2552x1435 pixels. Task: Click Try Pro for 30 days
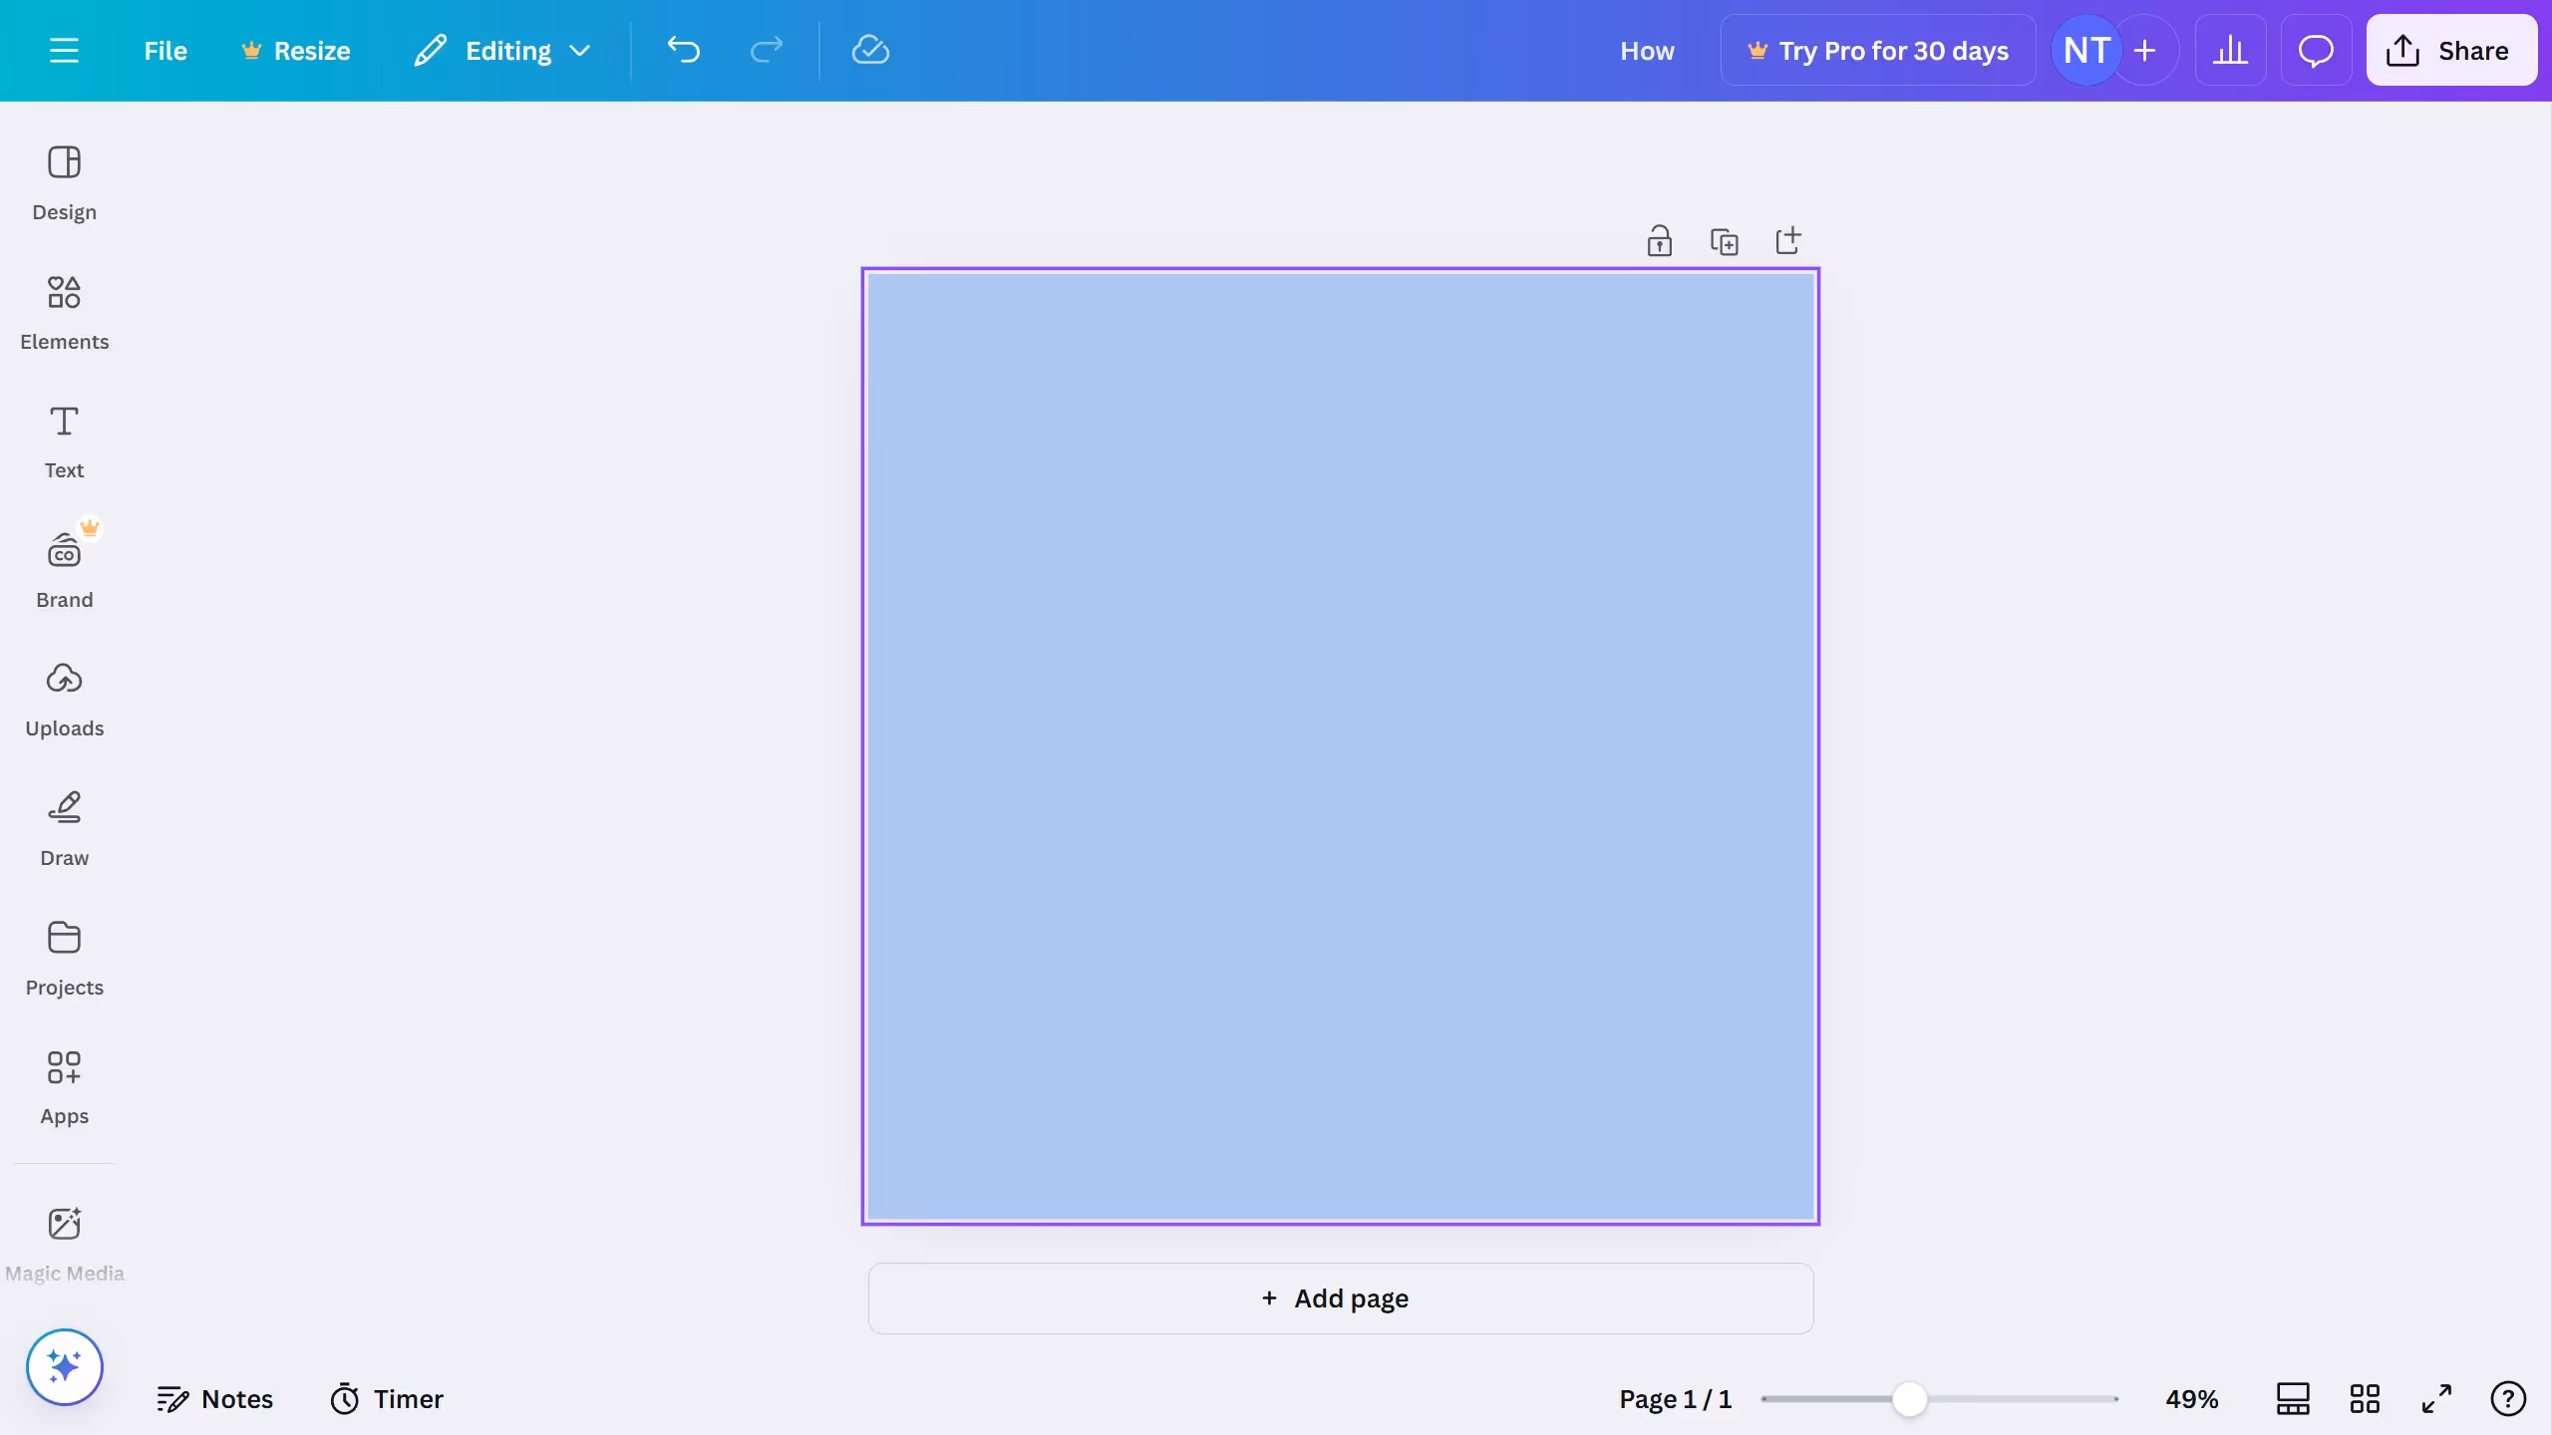[x=1877, y=50]
